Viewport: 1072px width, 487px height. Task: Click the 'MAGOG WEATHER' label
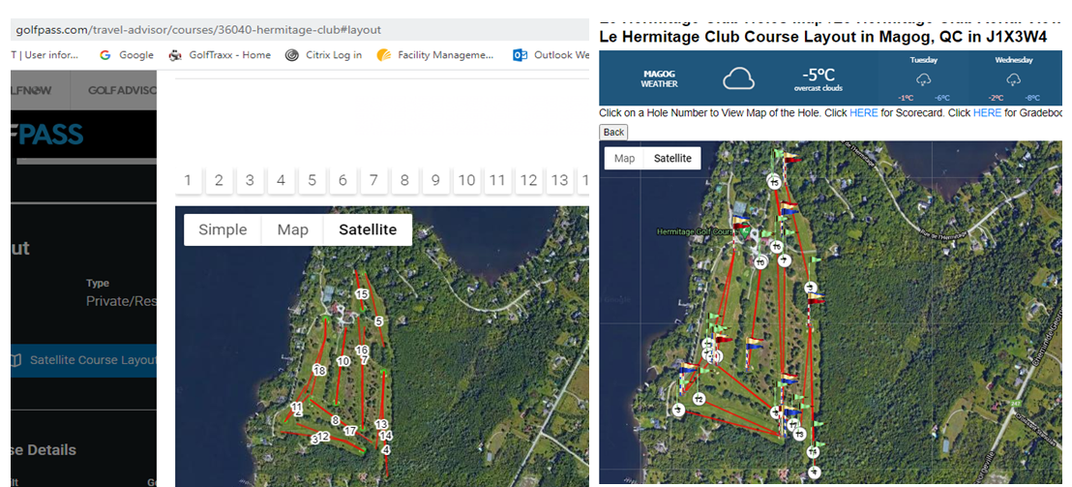pos(659,78)
